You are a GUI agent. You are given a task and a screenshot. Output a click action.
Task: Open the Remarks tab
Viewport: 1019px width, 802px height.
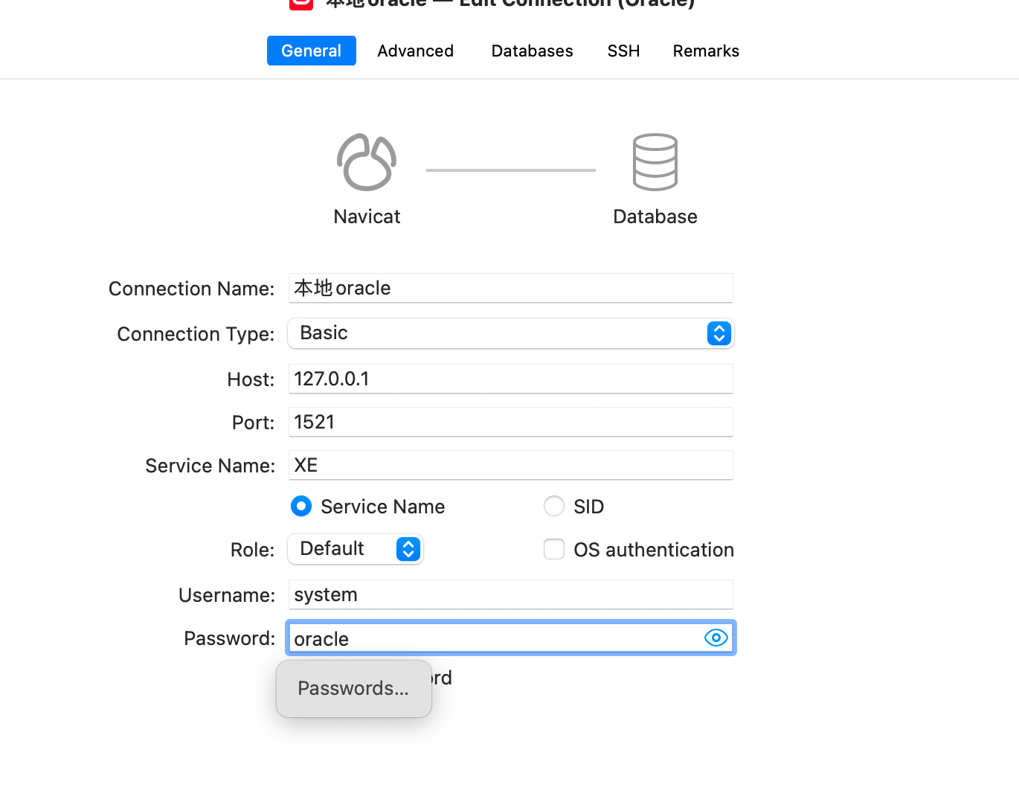click(706, 51)
